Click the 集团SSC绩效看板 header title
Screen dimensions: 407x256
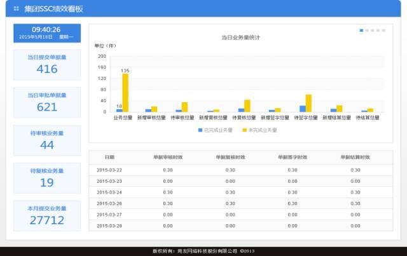[53, 9]
